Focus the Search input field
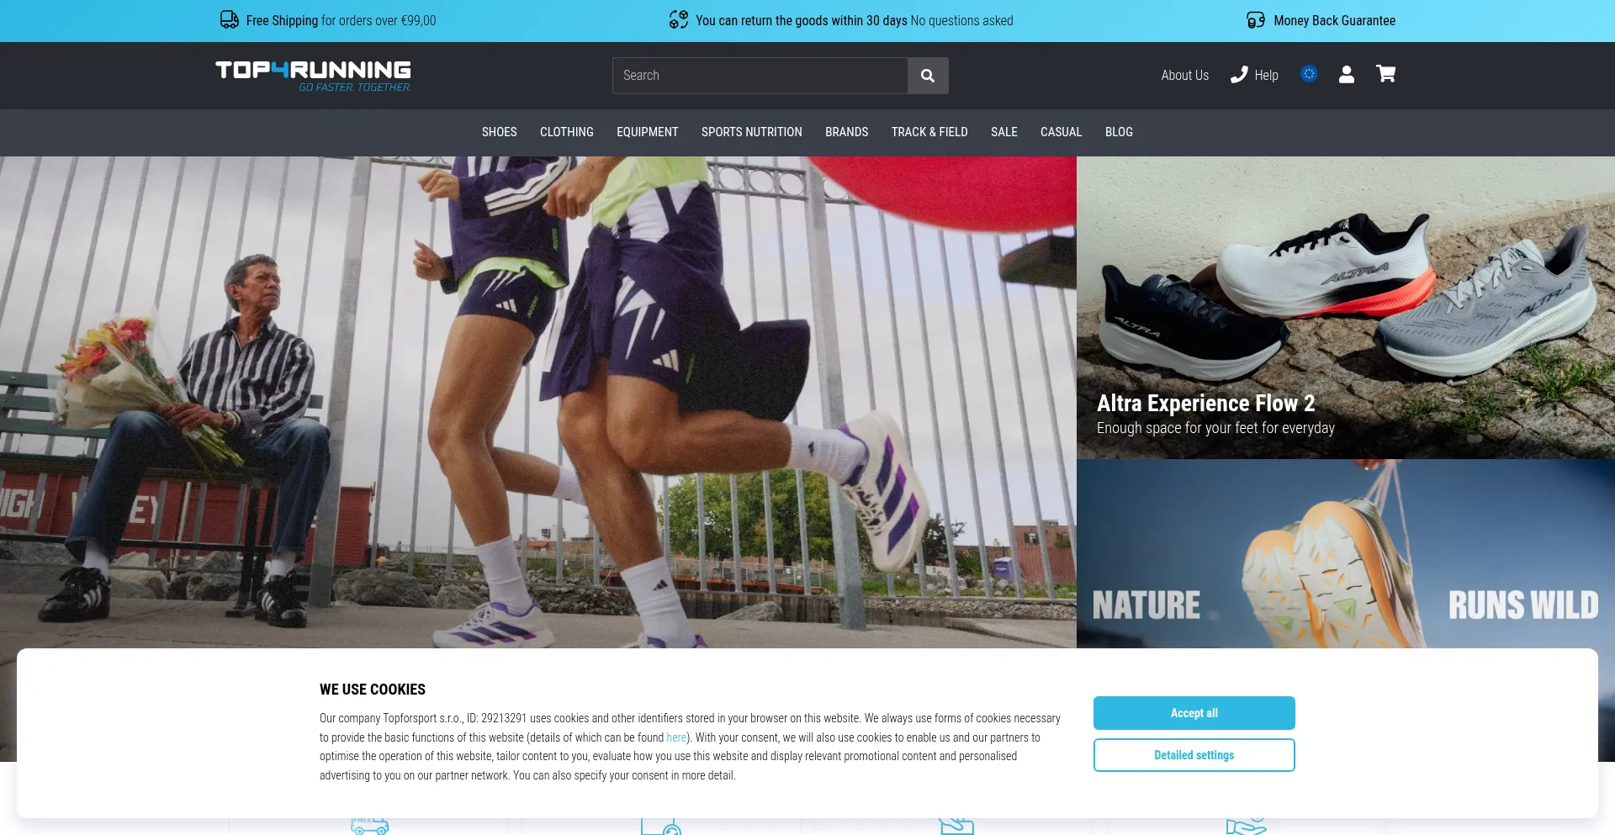Image resolution: width=1615 pixels, height=835 pixels. [x=760, y=76]
